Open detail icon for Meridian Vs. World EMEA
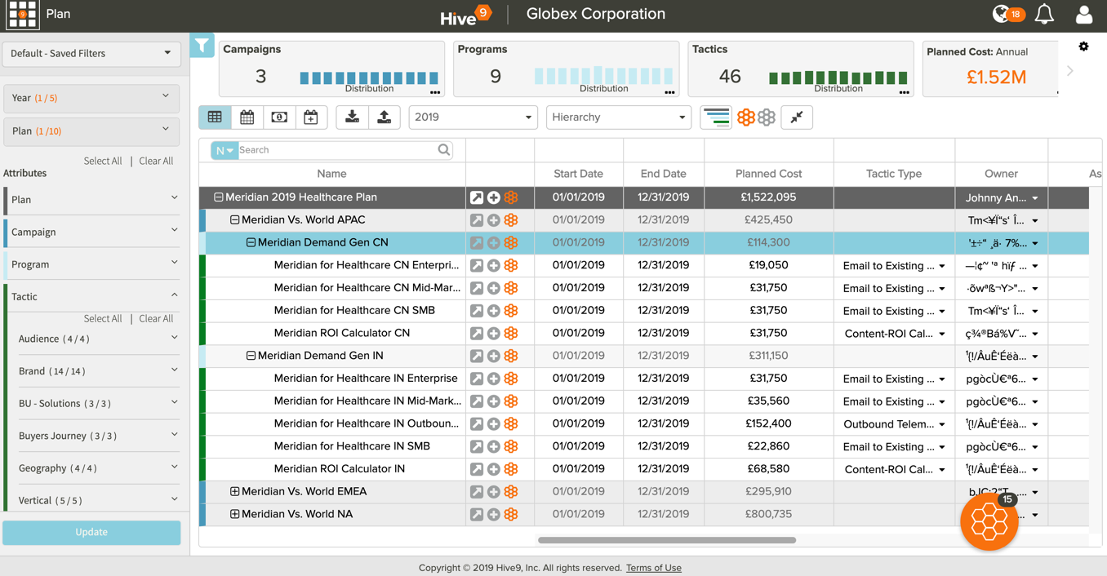The height and width of the screenshot is (576, 1107). point(477,492)
